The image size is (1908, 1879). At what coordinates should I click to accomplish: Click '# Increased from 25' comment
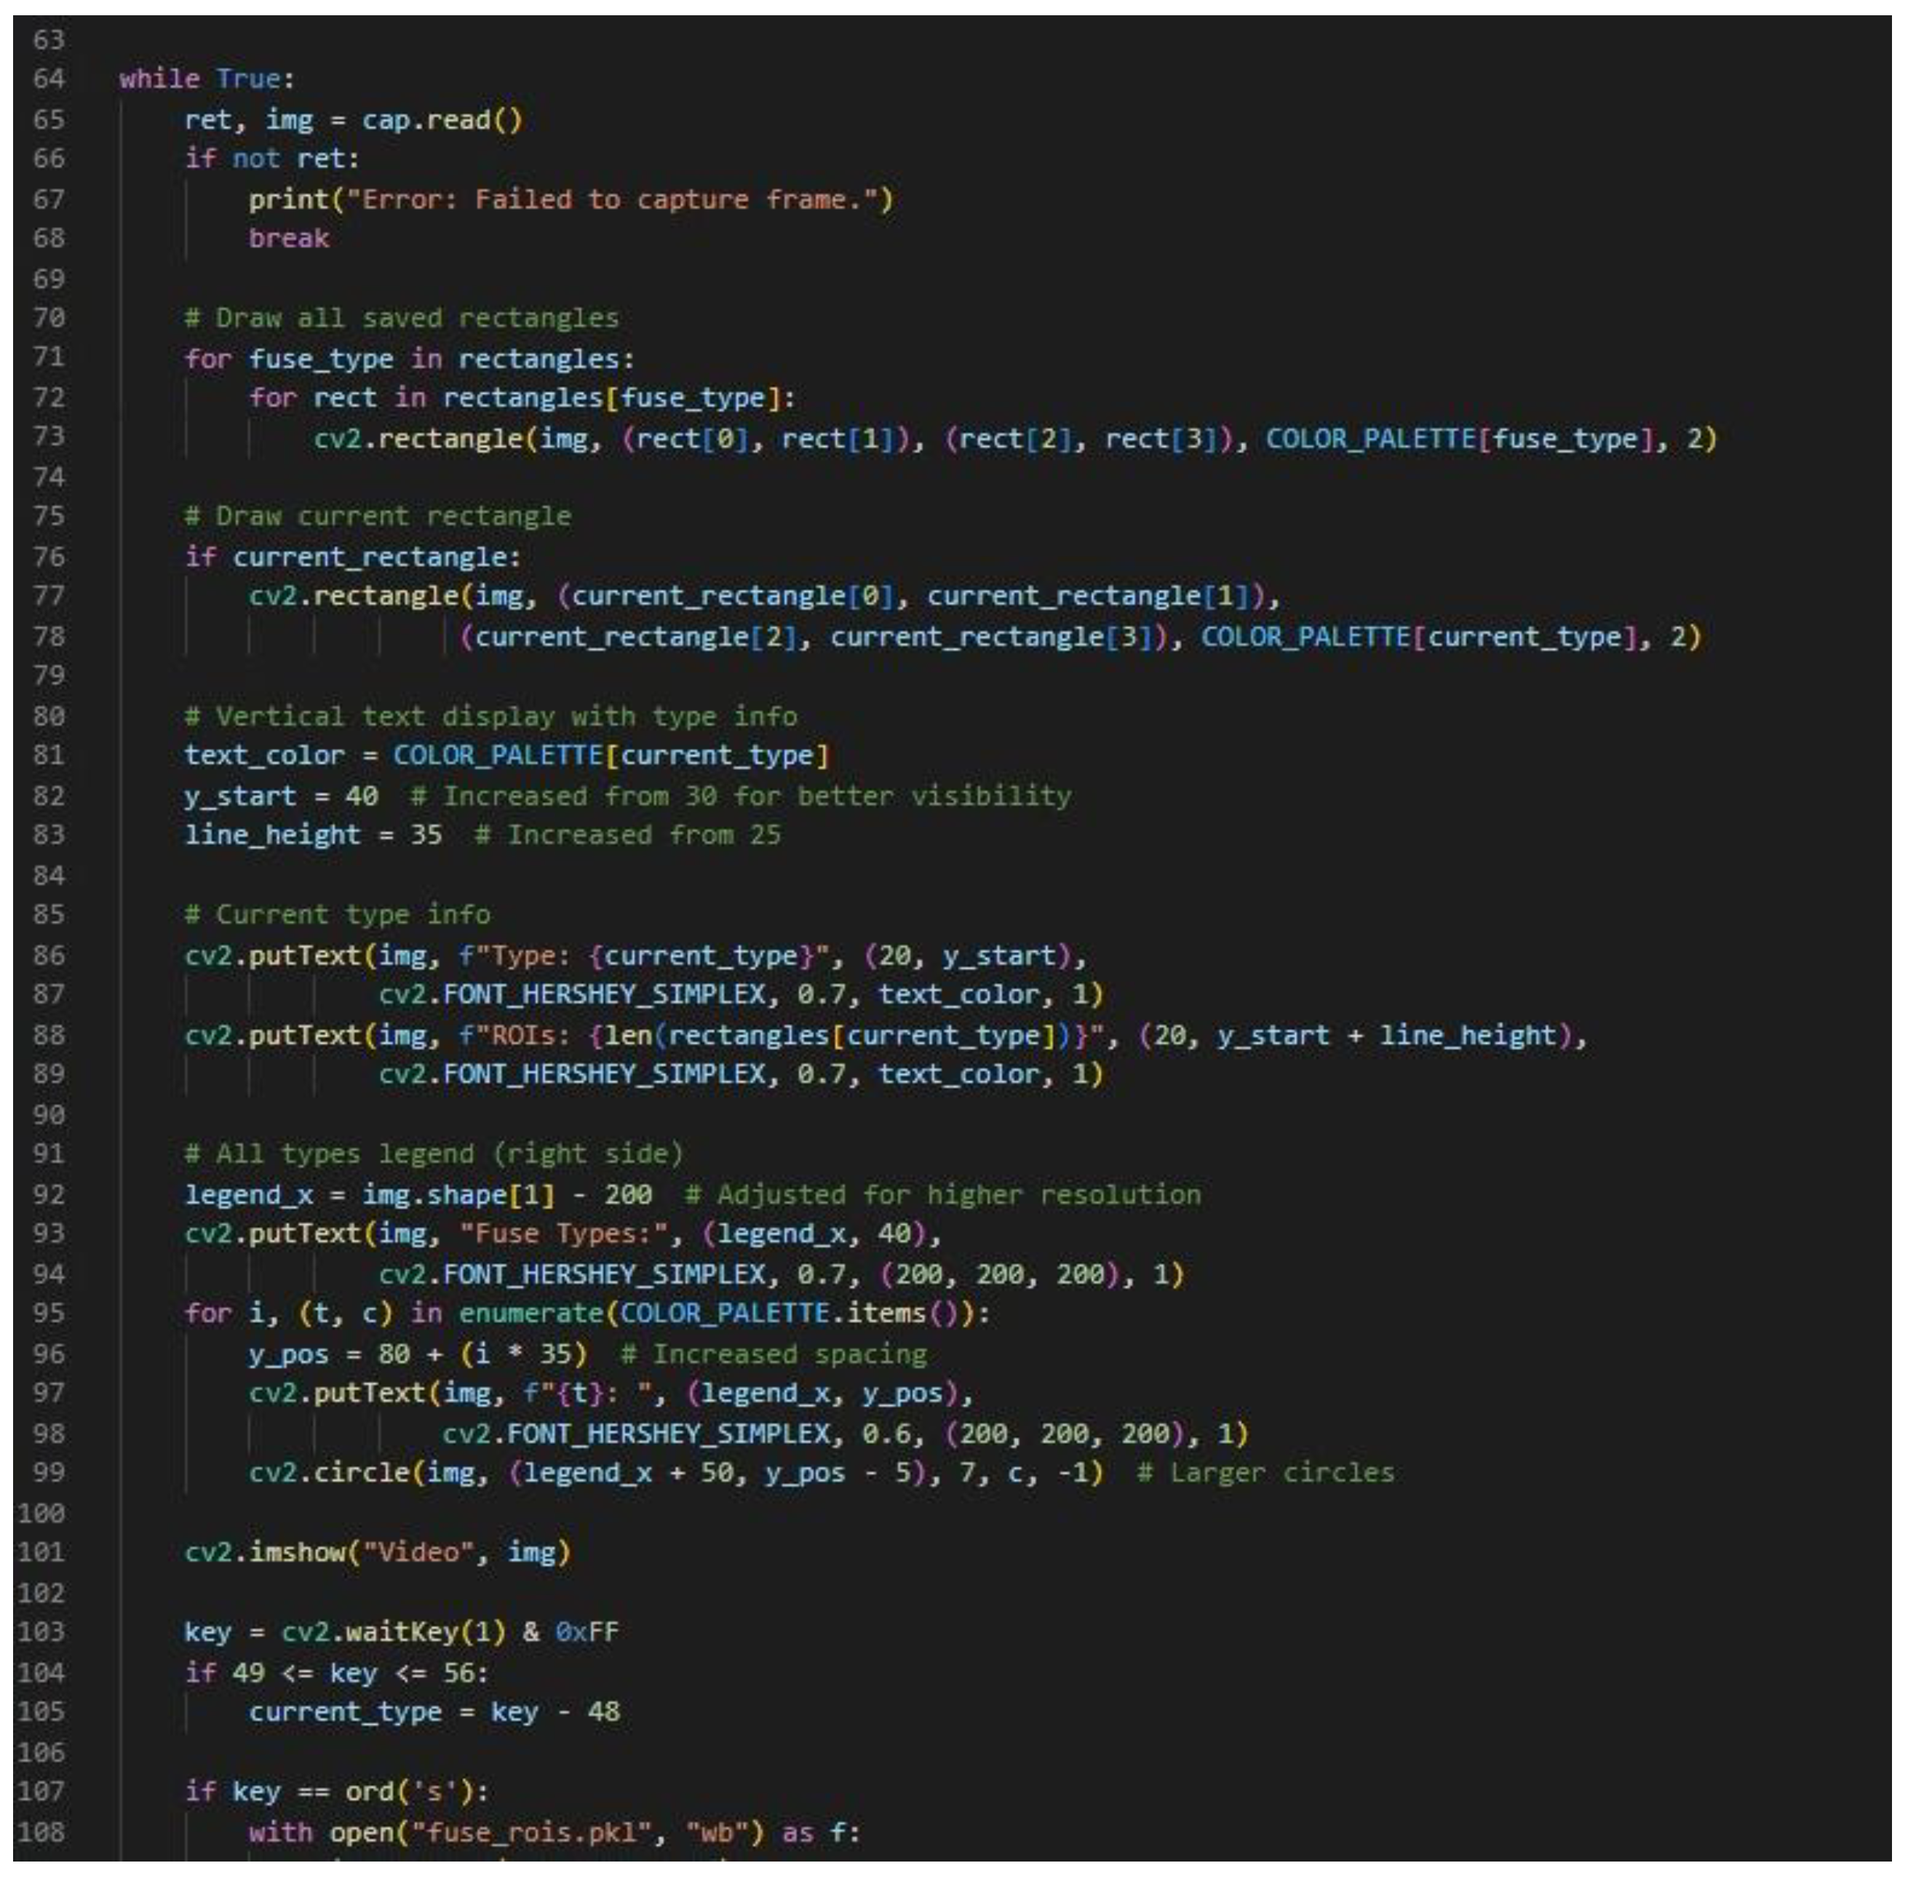(627, 836)
